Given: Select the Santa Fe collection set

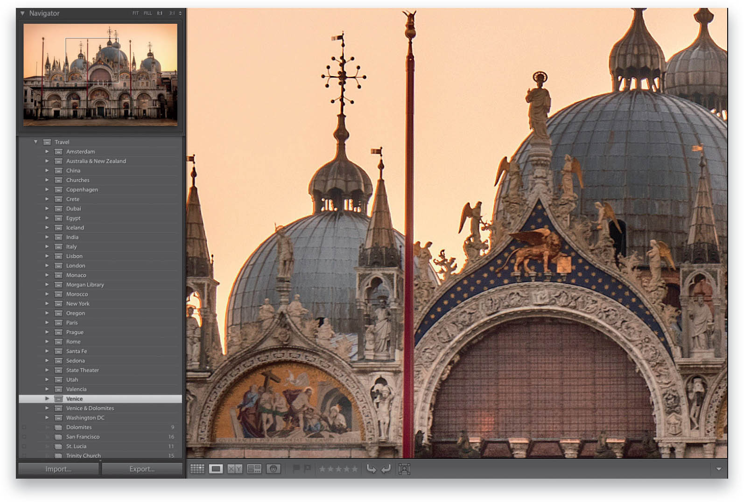Looking at the screenshot, I should click(100, 351).
